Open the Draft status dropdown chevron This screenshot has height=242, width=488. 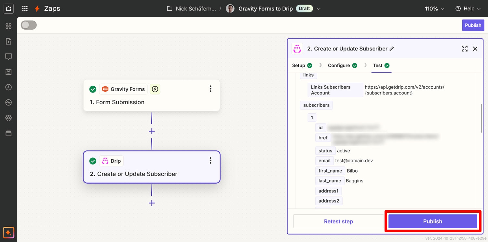coord(319,9)
